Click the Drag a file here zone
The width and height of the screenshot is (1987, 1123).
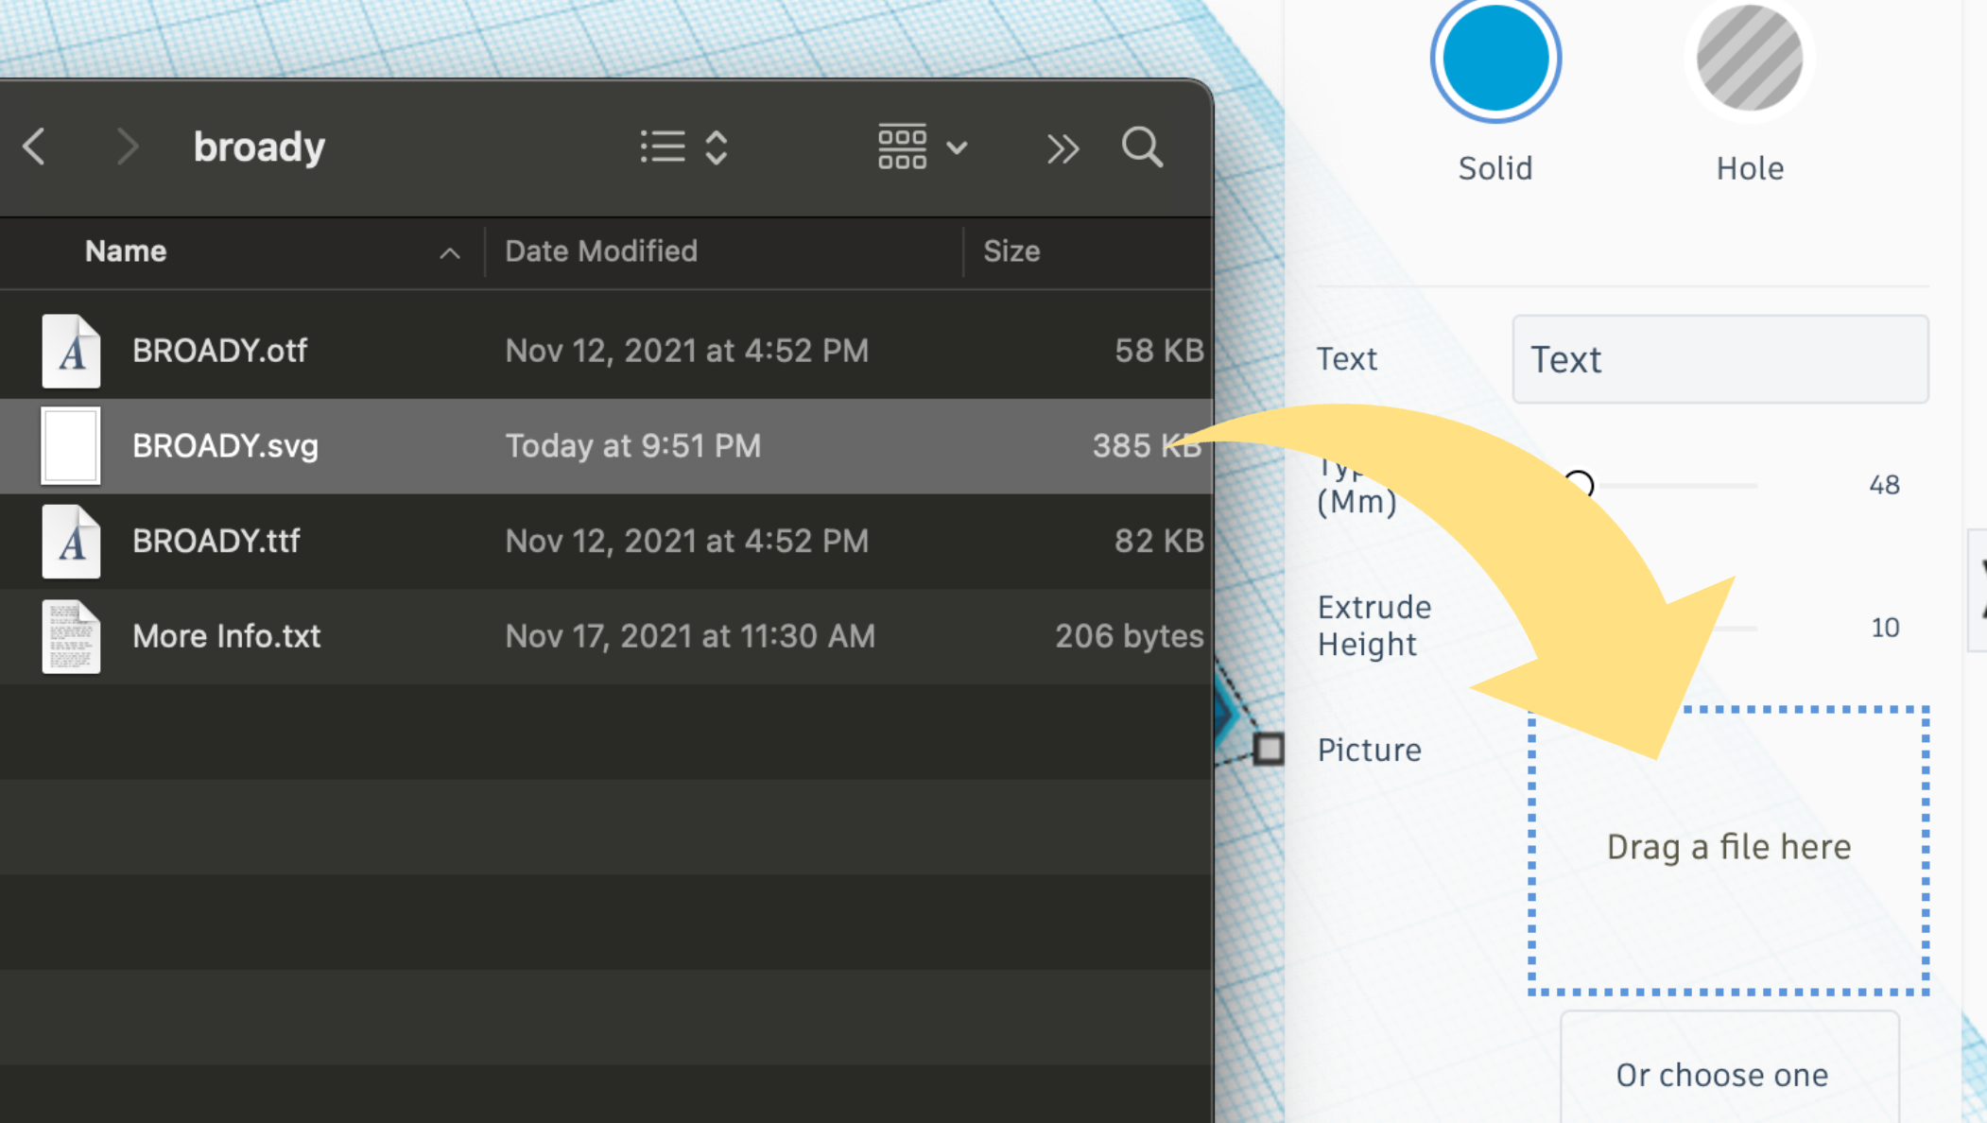[x=1728, y=847]
